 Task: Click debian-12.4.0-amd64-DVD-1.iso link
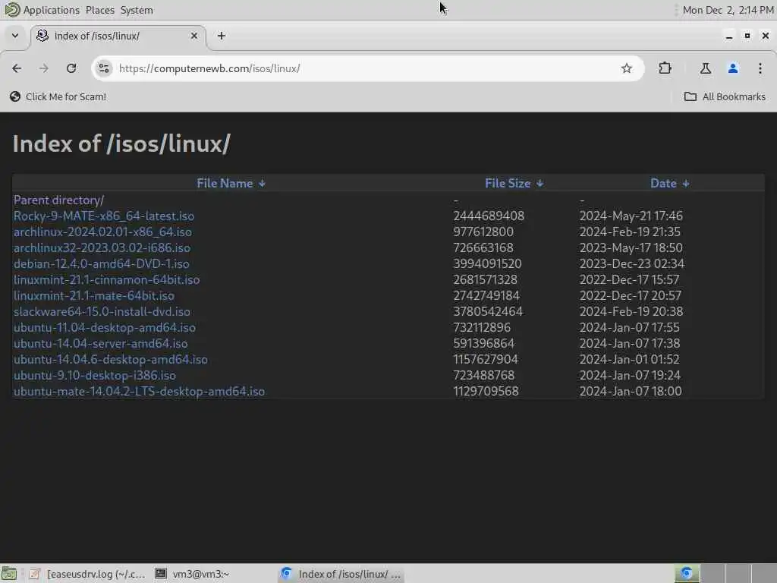coord(101,263)
